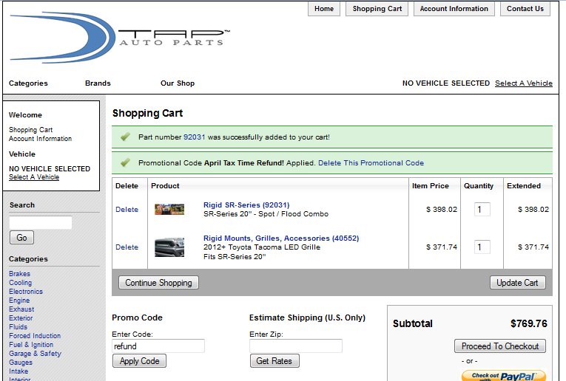Viewport: 566px width, 381px height.
Task: Open the Our Shop navigation menu
Action: 178,83
